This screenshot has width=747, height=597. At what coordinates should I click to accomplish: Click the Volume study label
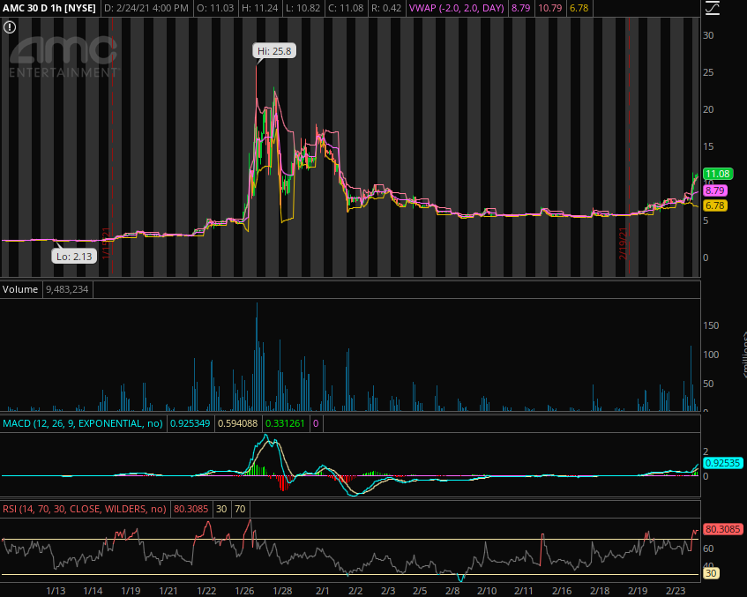[20, 290]
